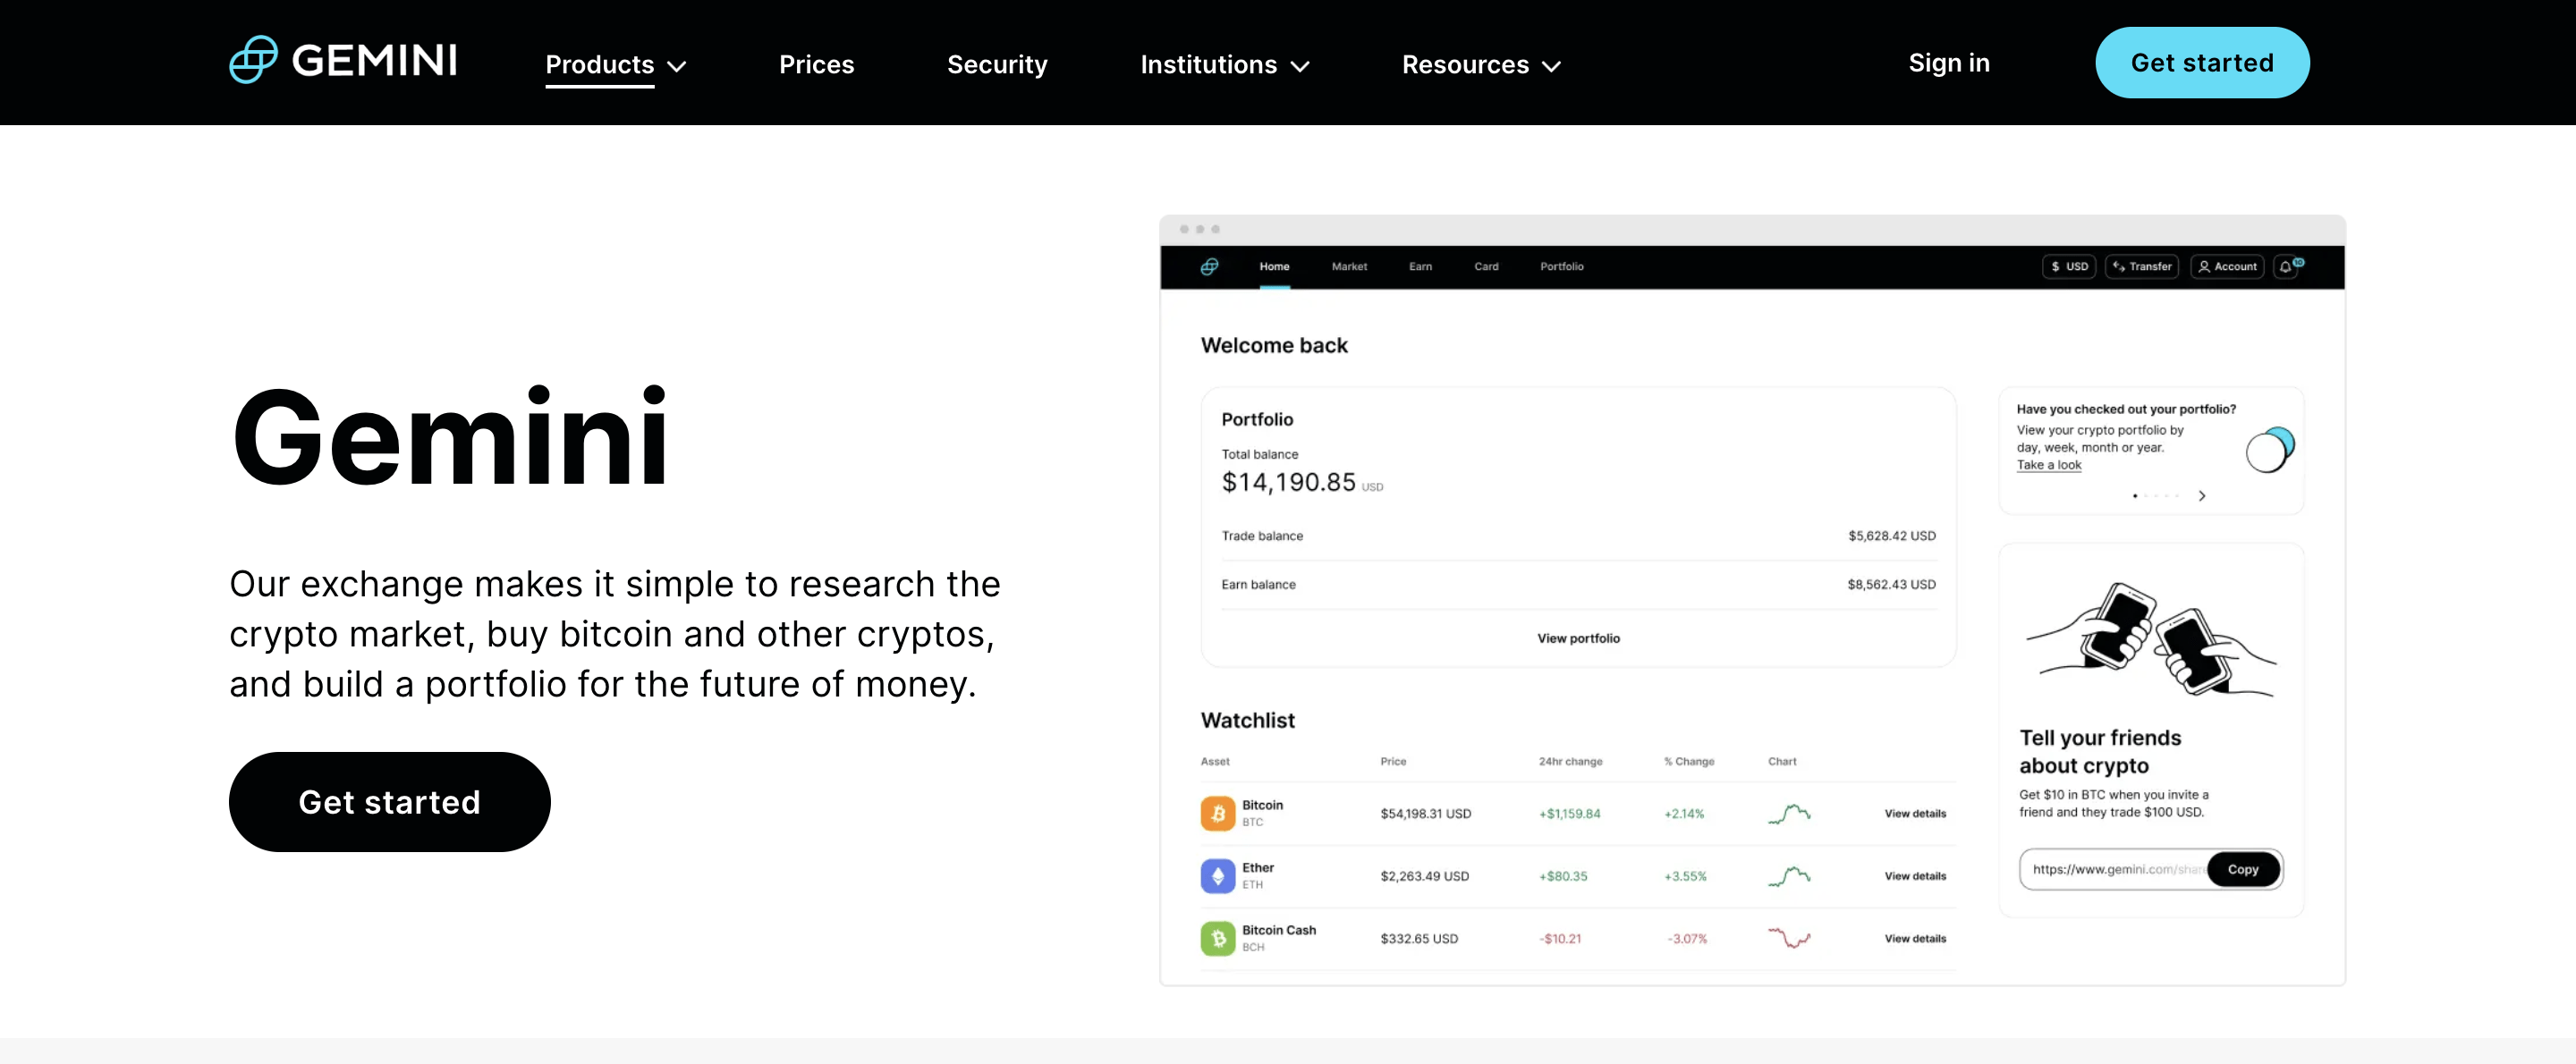Click the Ether price $2,263.49 USD
Image resolution: width=2576 pixels, height=1064 pixels.
pyautogui.click(x=1424, y=876)
